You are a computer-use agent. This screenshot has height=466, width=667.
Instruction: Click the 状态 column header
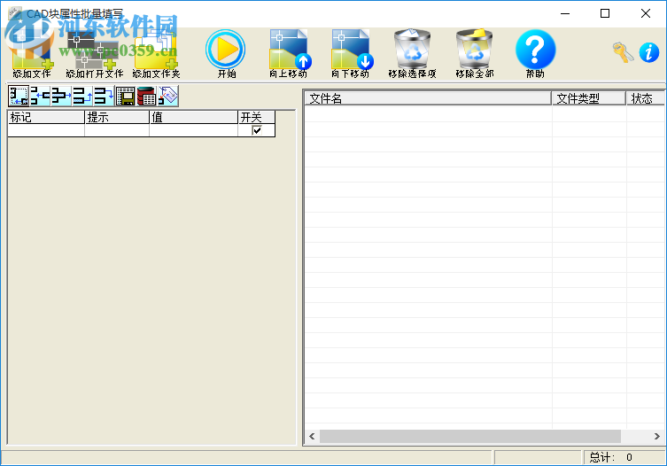(x=646, y=98)
